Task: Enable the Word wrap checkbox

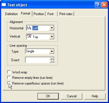Action: (x=9, y=72)
